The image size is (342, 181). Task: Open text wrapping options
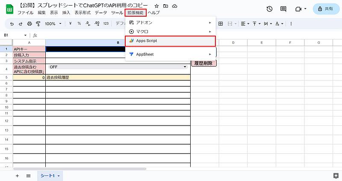click(x=268, y=23)
